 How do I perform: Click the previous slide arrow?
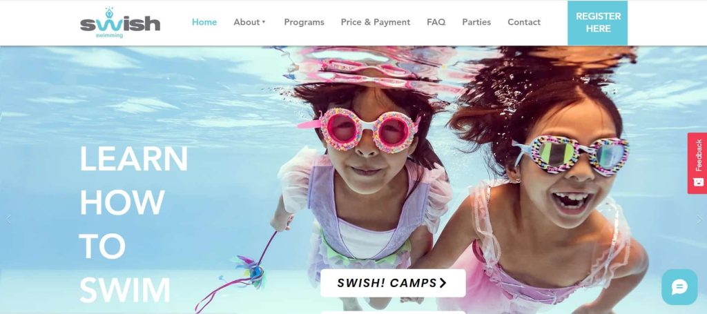pyautogui.click(x=8, y=219)
